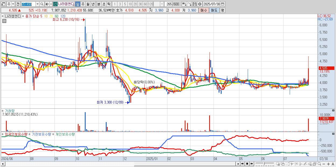Click the save chart disk icon
This screenshot has height=167, width=336.
coord(195,4)
